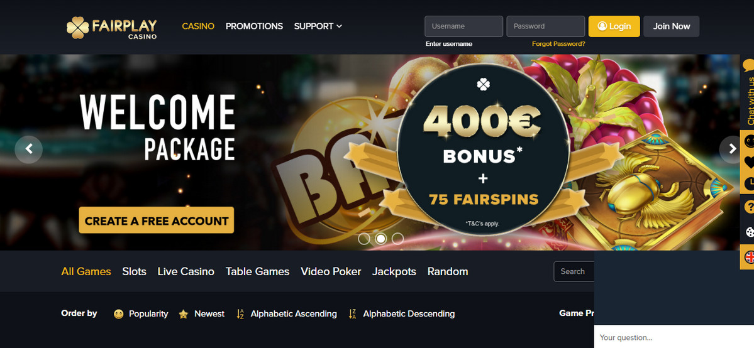Open the Promotions menu item
This screenshot has width=754, height=348.
pyautogui.click(x=255, y=26)
